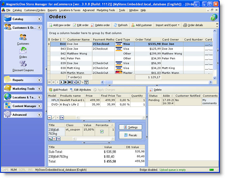Viewport: 225px width, 178px height.
Task: Click the filter icon in orders navigator
Action: pyautogui.click(x=86, y=82)
